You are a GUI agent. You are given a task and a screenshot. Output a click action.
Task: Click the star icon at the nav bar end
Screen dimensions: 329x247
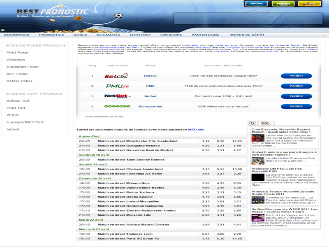pos(324,35)
